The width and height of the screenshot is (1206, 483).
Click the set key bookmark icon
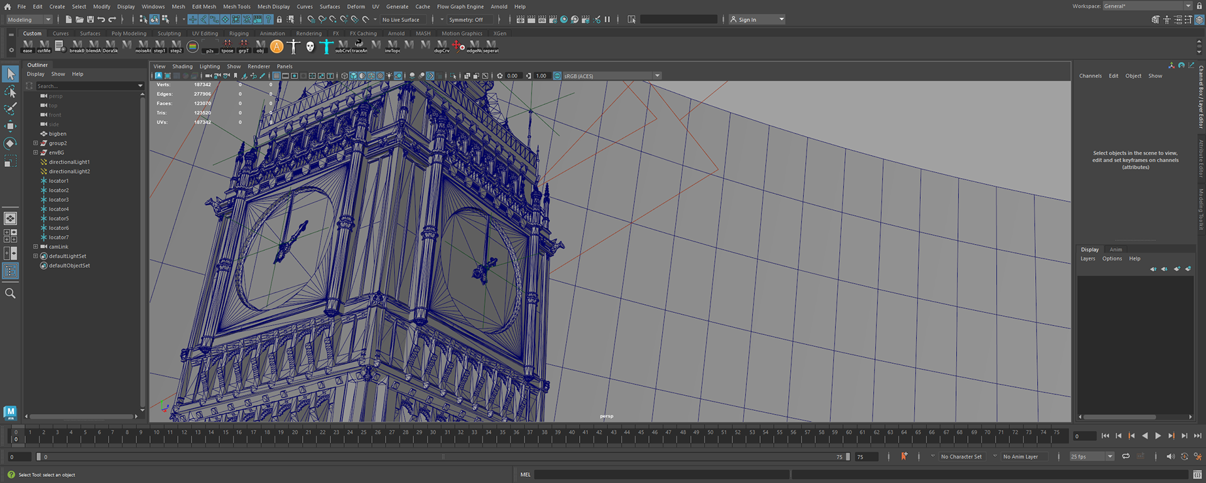(904, 456)
